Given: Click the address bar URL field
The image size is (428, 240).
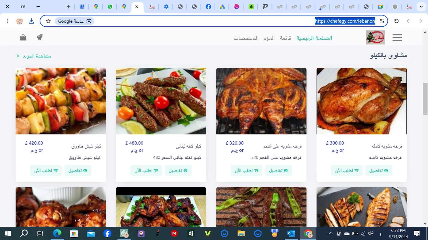Looking at the screenshot, I should coord(345,21).
